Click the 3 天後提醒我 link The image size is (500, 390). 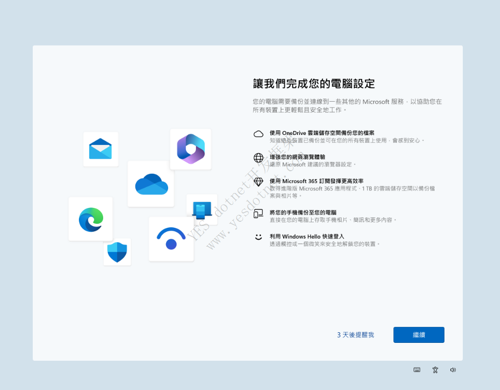click(x=355, y=334)
